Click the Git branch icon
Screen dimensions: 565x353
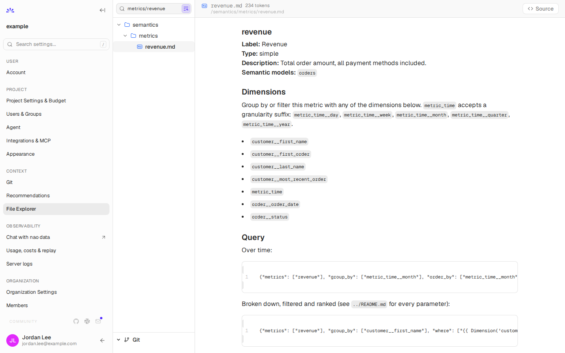[x=127, y=340]
